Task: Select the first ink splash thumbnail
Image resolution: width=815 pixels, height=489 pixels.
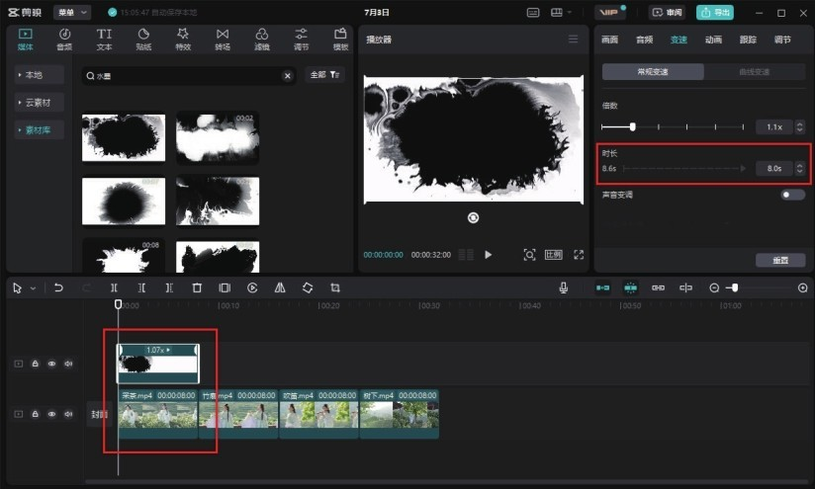Action: tap(124, 137)
